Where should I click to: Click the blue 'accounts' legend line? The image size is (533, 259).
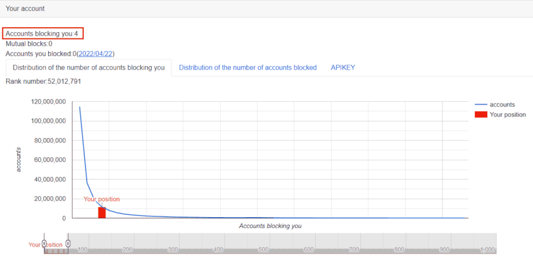[481, 105]
